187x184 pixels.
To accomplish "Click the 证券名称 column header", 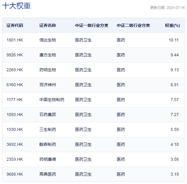I will tap(48, 25).
